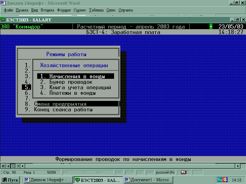Toggle ВДЛ extend selection indicator
This screenshot has height=184, width=246.
pos(140,172)
